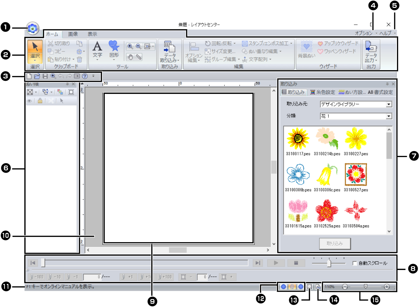Click the design page frame icon in sewing order pane
420x307 pixels.
coord(71,92)
